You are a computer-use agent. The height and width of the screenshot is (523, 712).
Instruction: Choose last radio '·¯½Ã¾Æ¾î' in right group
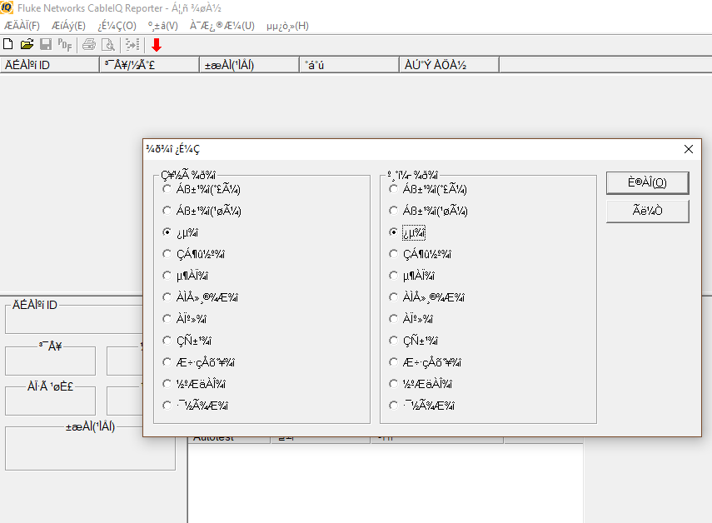pos(422,406)
